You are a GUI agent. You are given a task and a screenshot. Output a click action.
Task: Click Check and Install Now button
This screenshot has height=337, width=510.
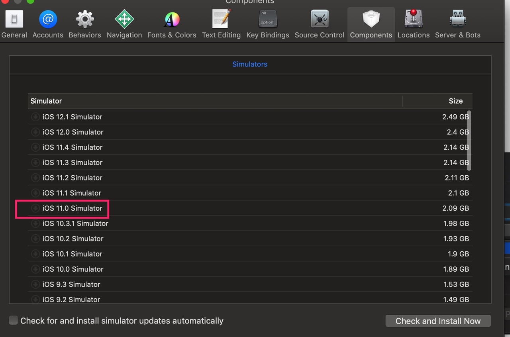coord(438,321)
